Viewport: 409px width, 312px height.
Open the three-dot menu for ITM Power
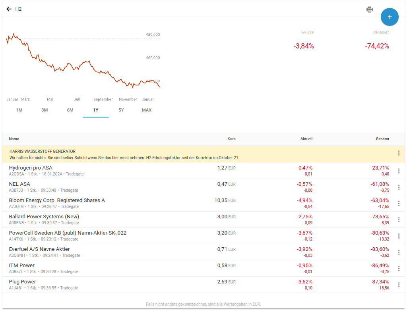399,269
